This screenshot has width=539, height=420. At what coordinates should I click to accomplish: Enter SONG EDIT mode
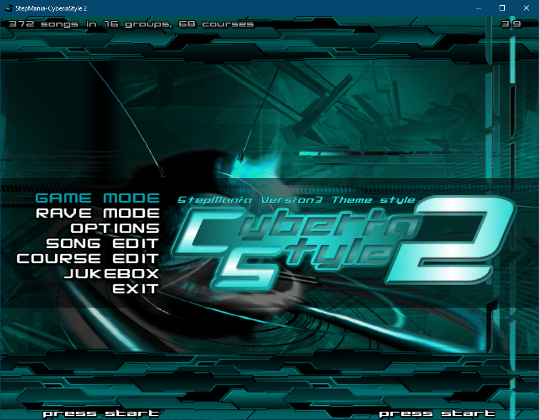[x=102, y=244]
